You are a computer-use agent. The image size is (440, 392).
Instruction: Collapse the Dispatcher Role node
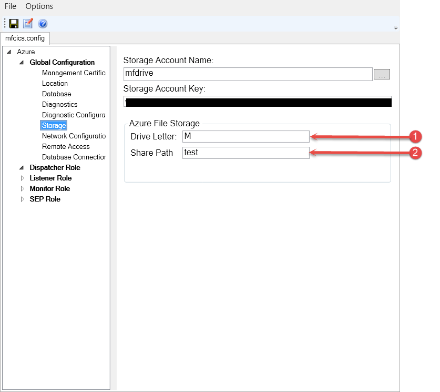pyautogui.click(x=22, y=168)
